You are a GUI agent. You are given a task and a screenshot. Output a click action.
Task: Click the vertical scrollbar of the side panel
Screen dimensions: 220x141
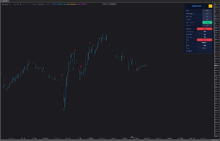click(x=213, y=18)
